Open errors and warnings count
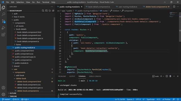The image size is (181, 101). pos(25,99)
